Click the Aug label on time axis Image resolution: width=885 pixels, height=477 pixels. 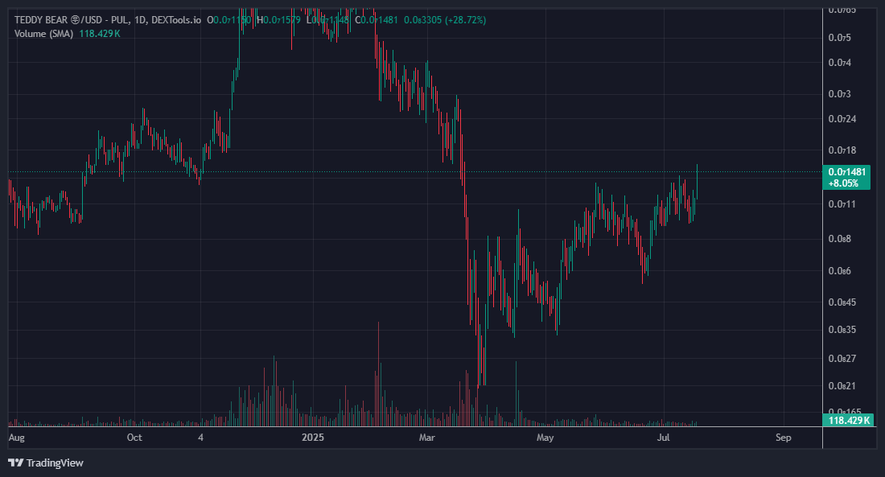tap(17, 438)
